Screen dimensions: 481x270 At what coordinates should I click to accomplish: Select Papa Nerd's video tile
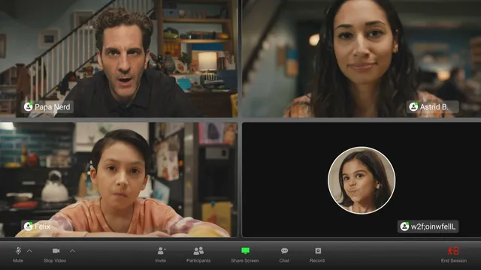tap(119, 58)
